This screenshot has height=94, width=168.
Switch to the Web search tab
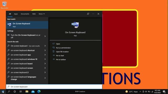(34, 14)
